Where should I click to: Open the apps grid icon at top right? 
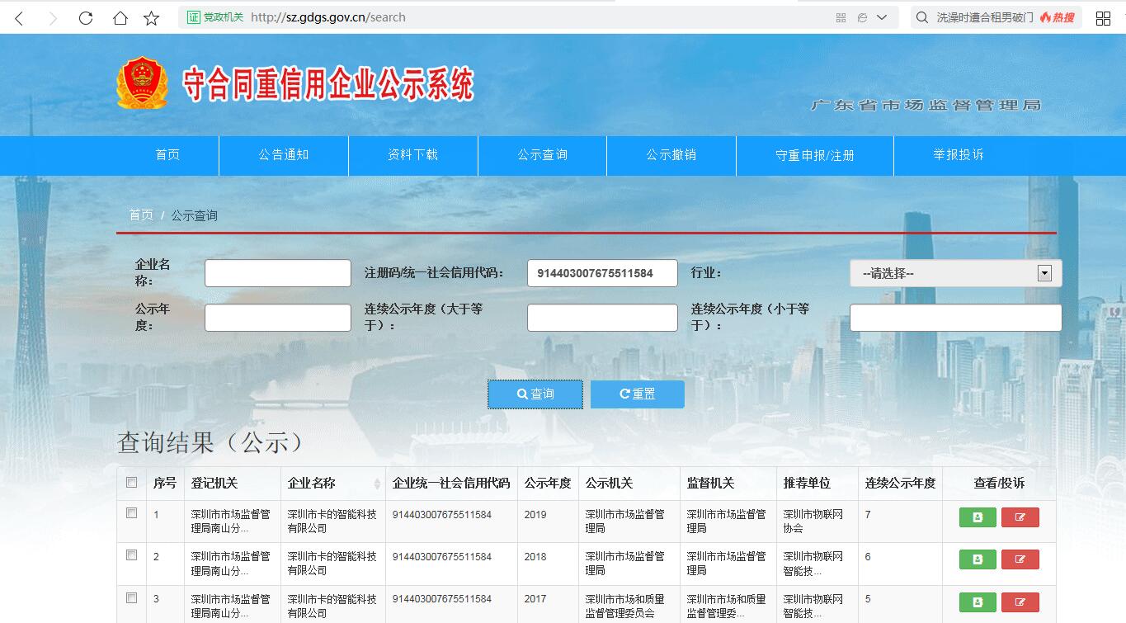tap(1104, 17)
